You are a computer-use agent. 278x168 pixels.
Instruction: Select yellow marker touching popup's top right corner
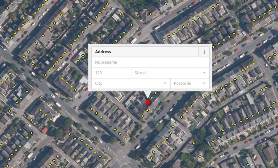213,47
